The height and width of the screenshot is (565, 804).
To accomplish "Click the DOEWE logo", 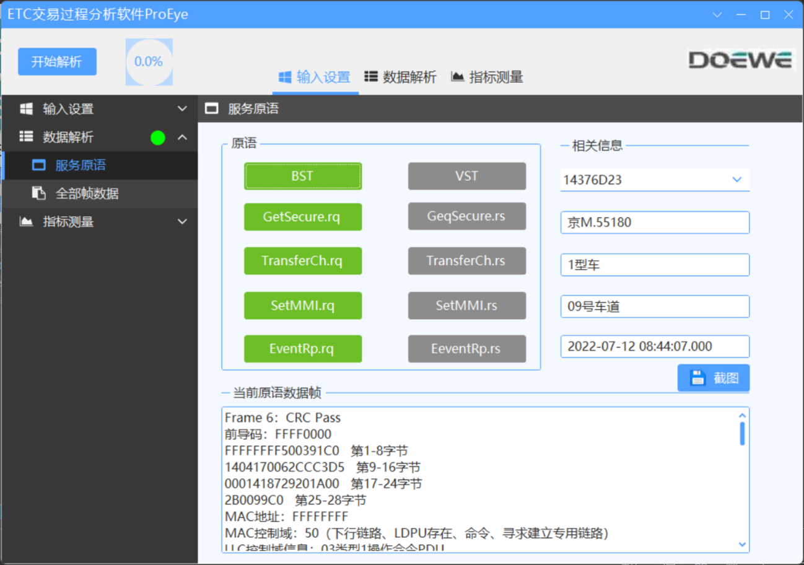I will pos(740,61).
